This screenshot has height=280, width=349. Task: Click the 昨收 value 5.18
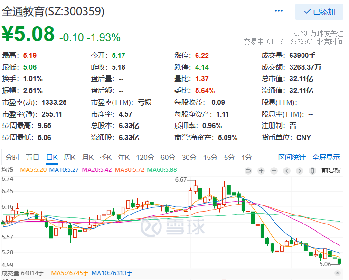point(119,67)
